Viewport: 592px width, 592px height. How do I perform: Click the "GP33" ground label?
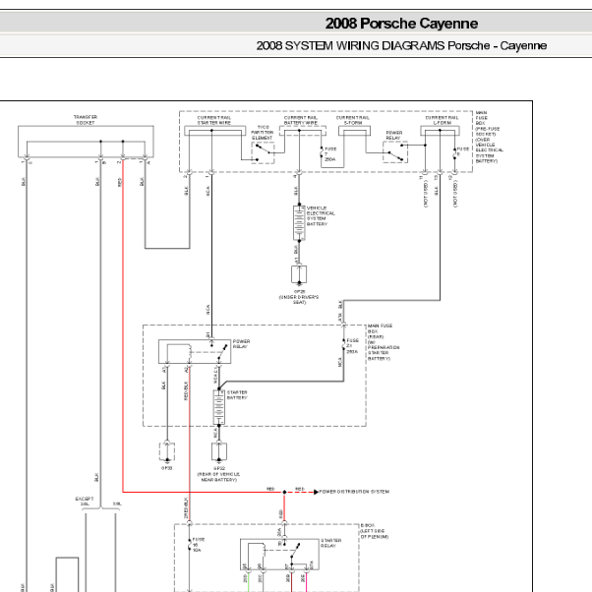(166, 468)
